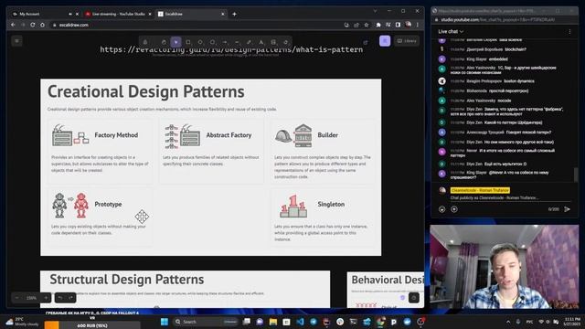Open the Chrome profile avatar

click(x=409, y=25)
